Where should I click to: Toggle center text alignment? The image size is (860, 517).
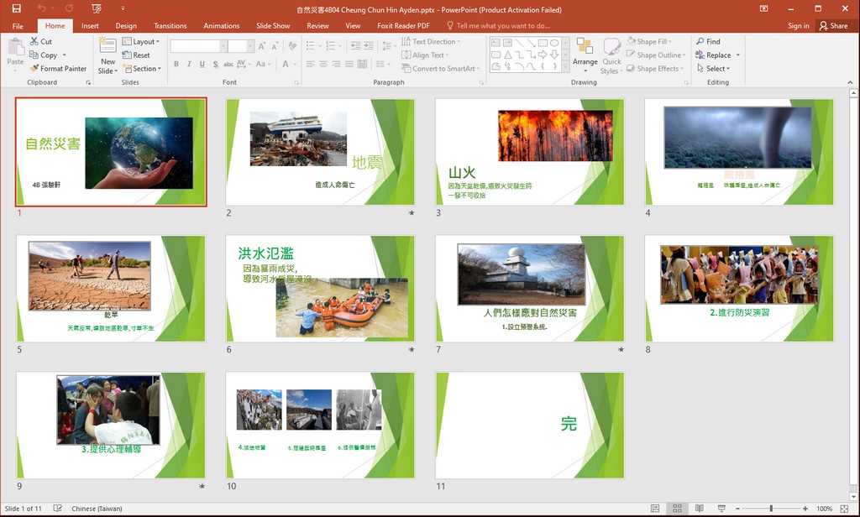(323, 64)
